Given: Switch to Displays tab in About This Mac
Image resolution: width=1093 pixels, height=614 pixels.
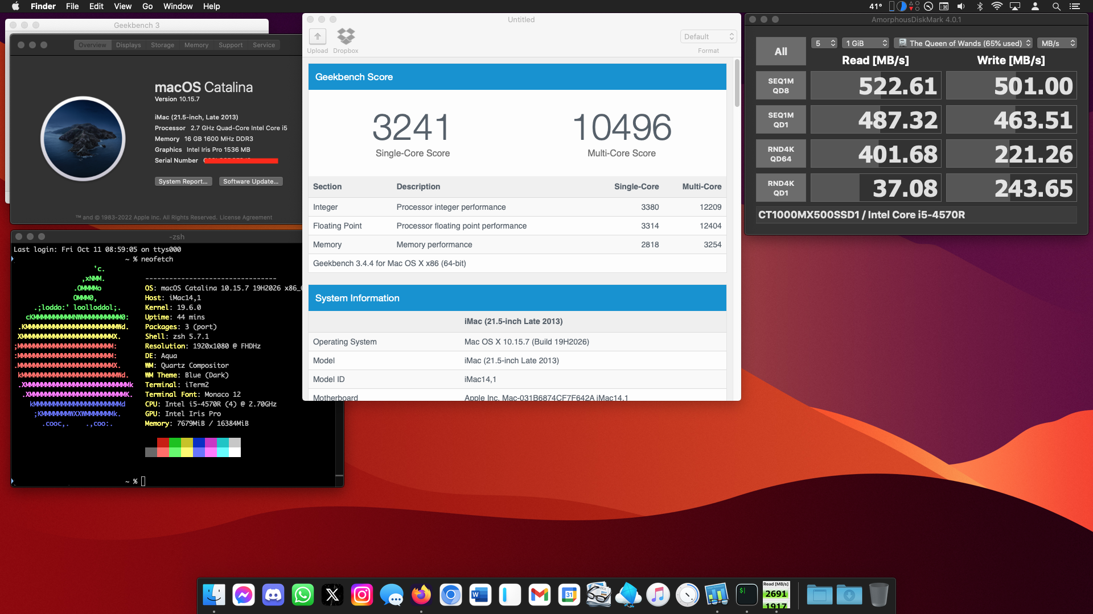Looking at the screenshot, I should [x=129, y=45].
